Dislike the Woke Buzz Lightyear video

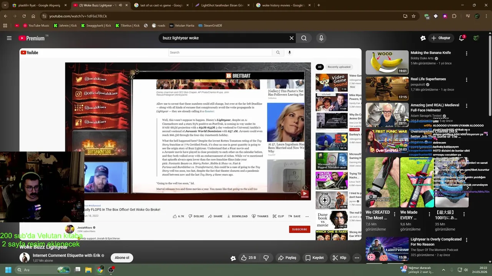(x=266, y=258)
